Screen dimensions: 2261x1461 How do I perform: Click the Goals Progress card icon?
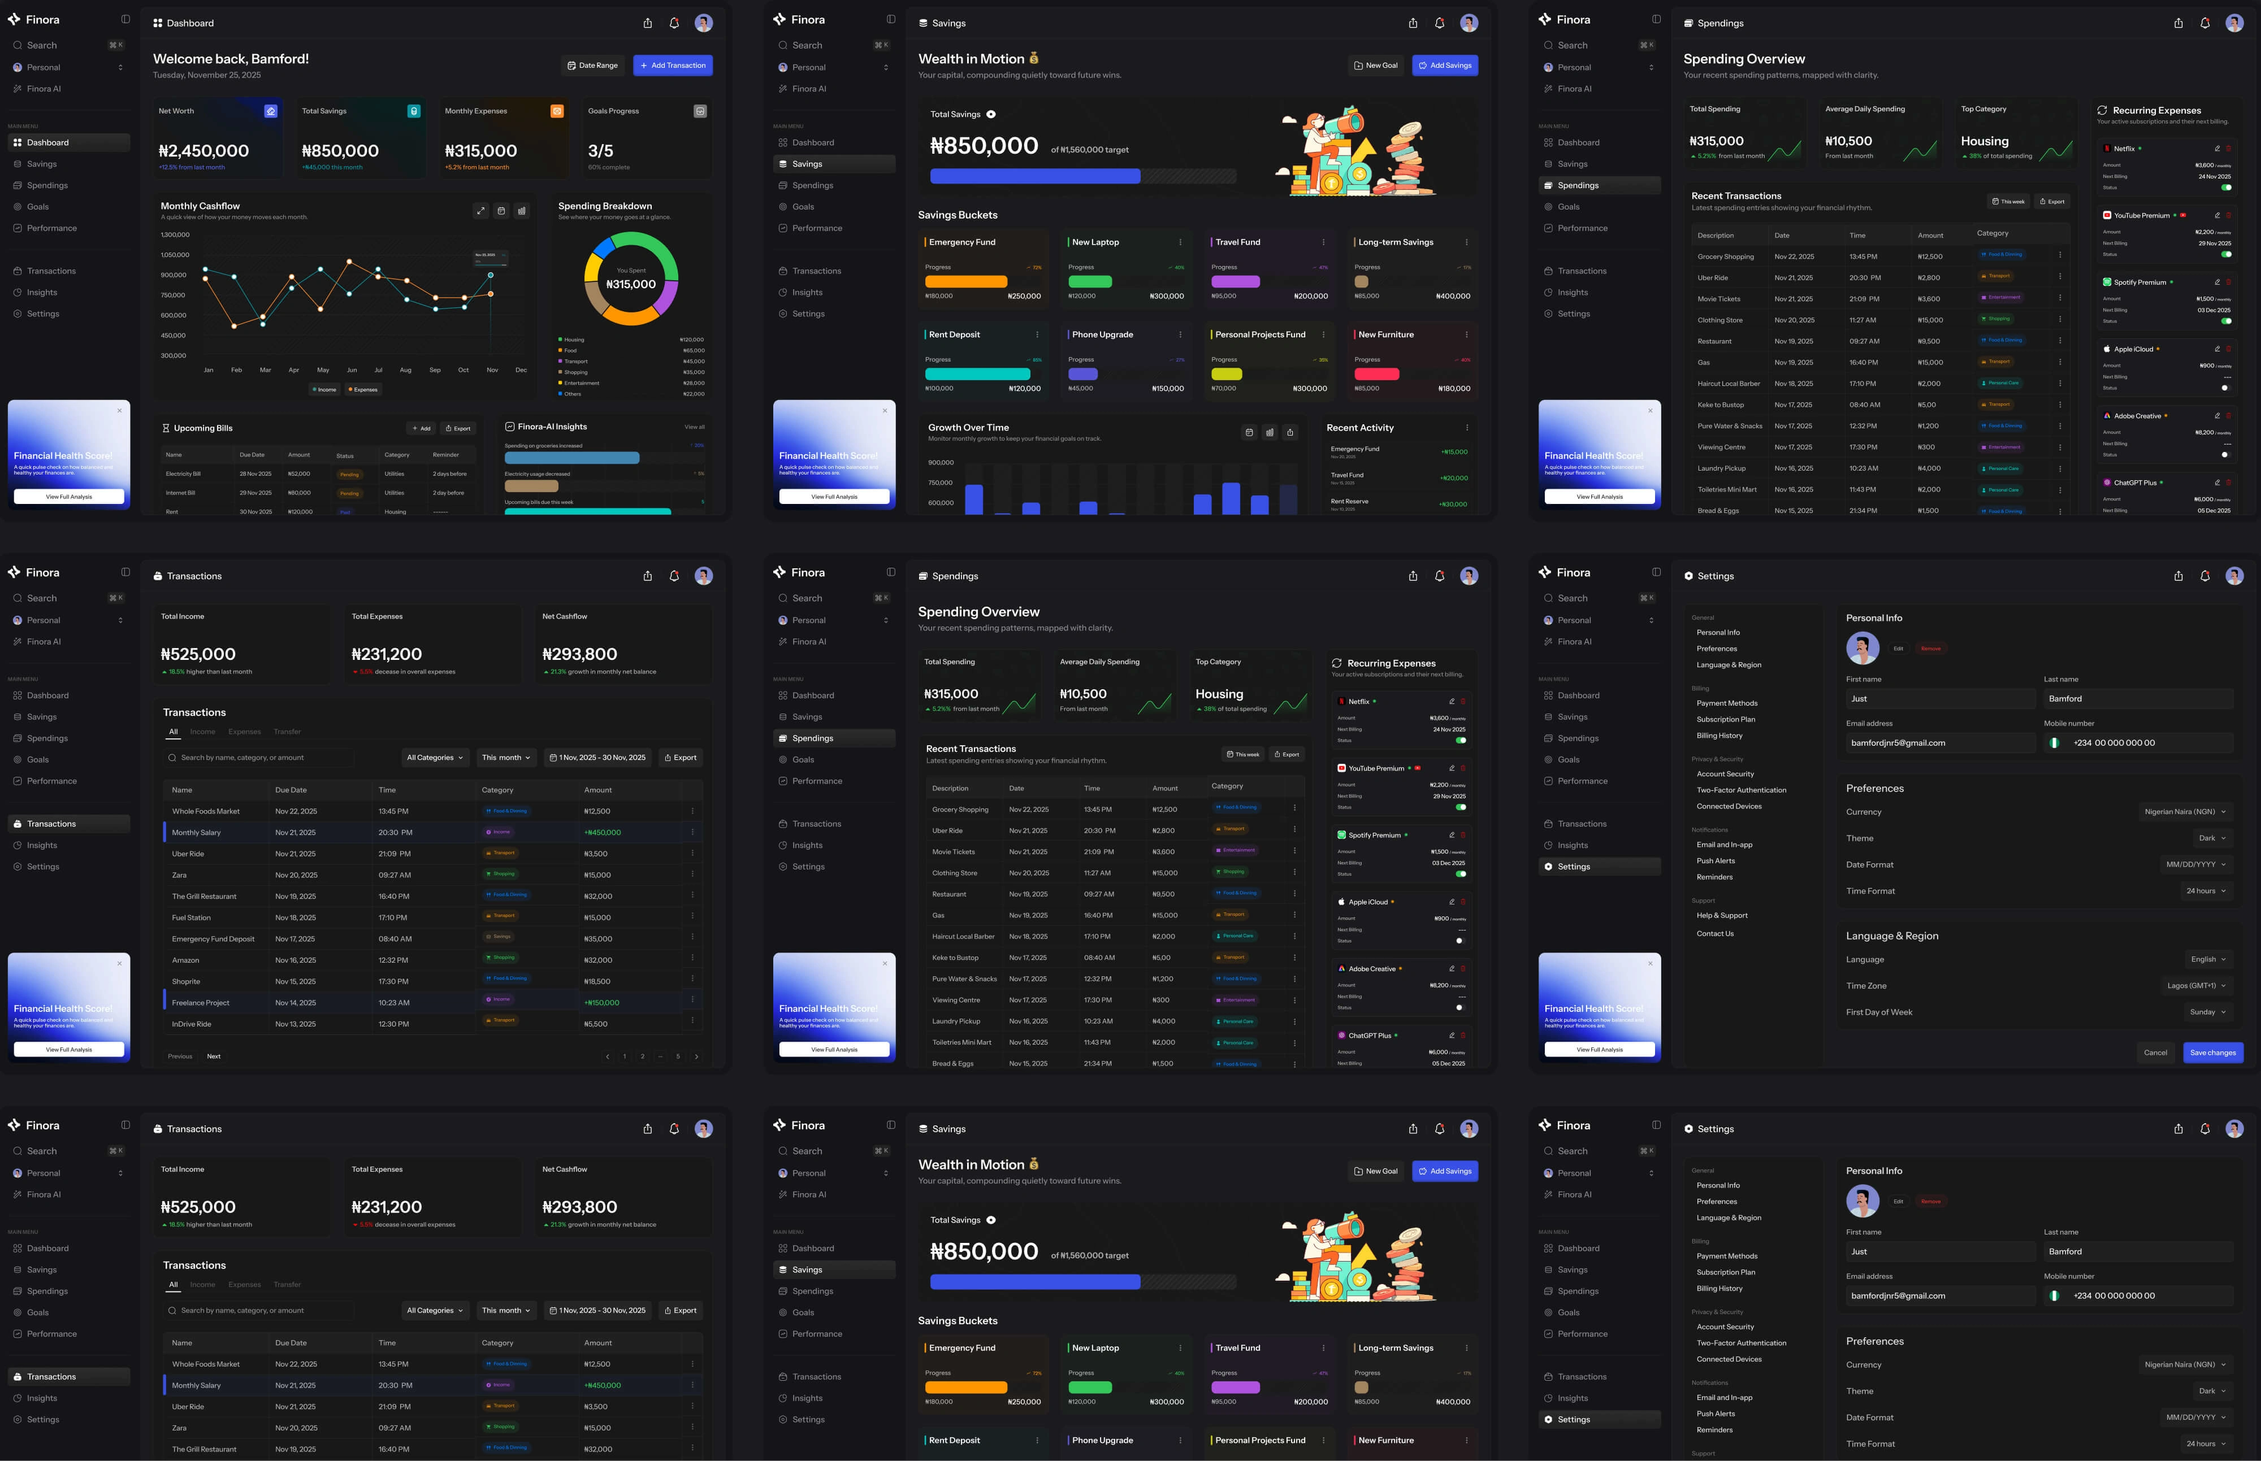click(700, 111)
